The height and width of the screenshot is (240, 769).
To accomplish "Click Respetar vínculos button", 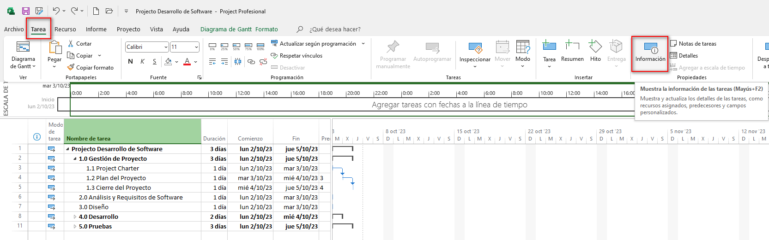I will pos(297,56).
